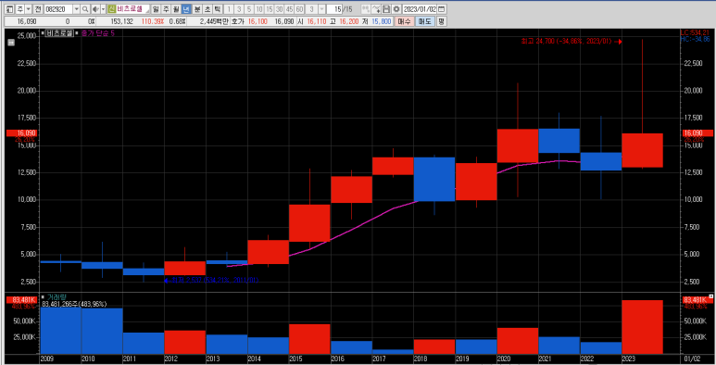This screenshot has height=365, width=716.
Task: Click the 110.39% change value
Action: pyautogui.click(x=153, y=21)
